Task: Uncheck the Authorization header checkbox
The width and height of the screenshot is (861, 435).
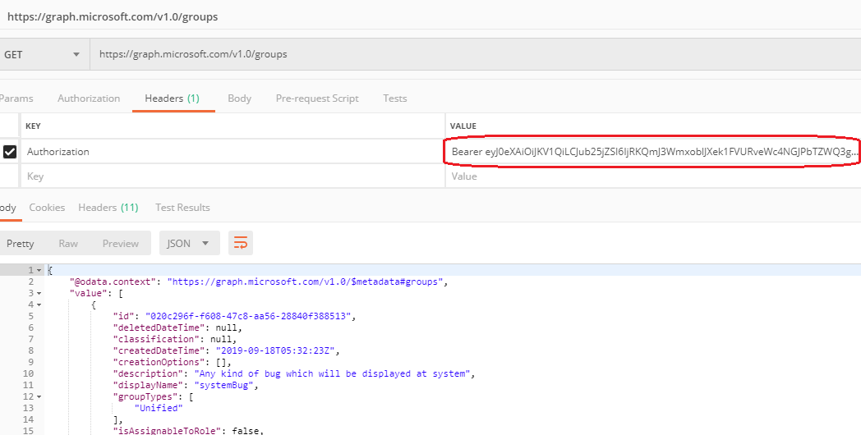Action: click(10, 151)
